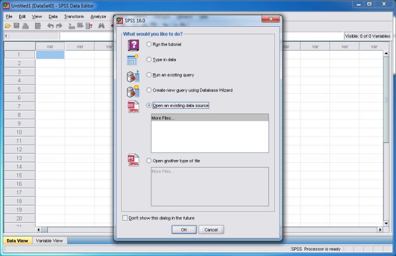
Task: Click the Save floppy disk toolbar icon
Action: point(16,26)
